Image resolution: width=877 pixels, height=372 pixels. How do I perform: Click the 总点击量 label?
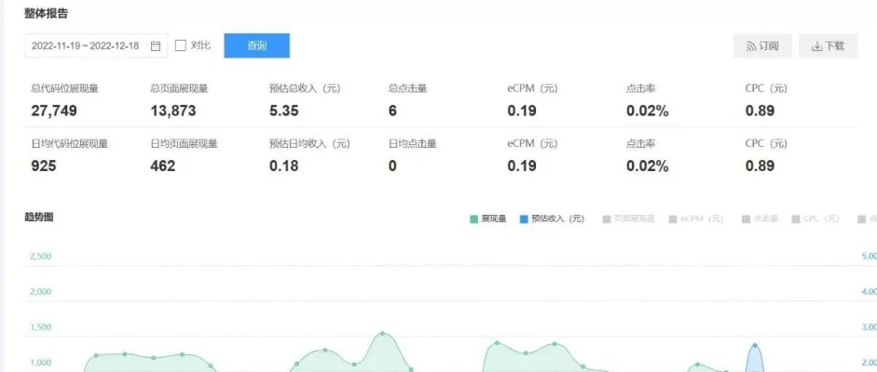coord(407,88)
